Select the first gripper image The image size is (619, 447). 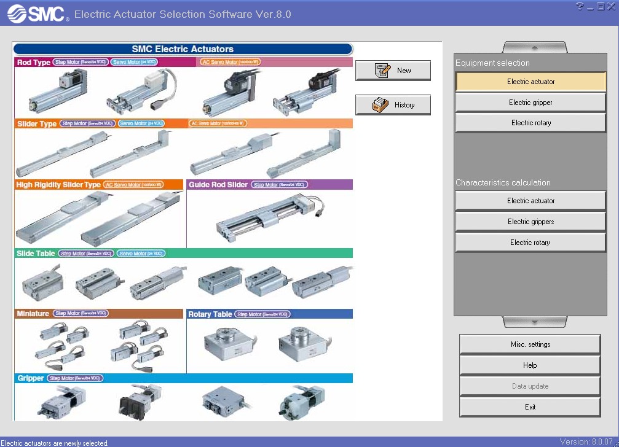tap(61, 403)
